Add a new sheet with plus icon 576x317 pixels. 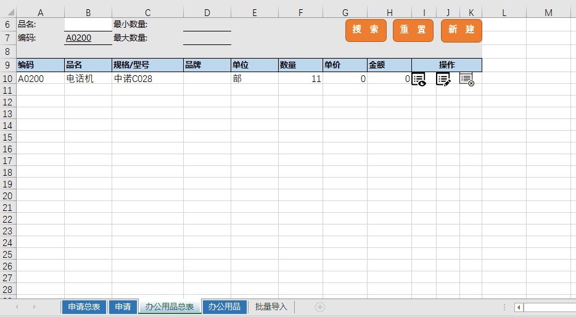319,307
